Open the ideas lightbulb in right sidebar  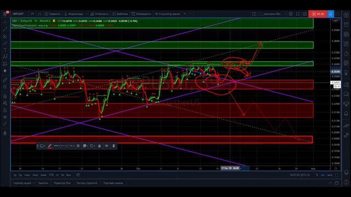(346, 73)
